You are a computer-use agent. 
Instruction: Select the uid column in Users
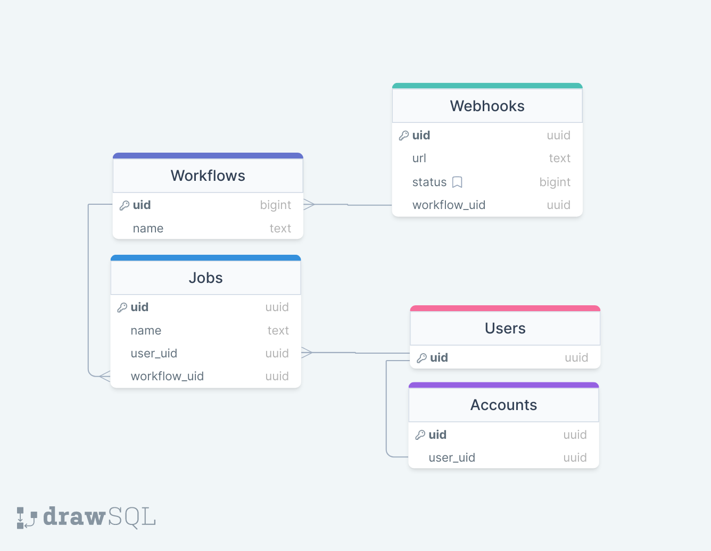(x=506, y=358)
